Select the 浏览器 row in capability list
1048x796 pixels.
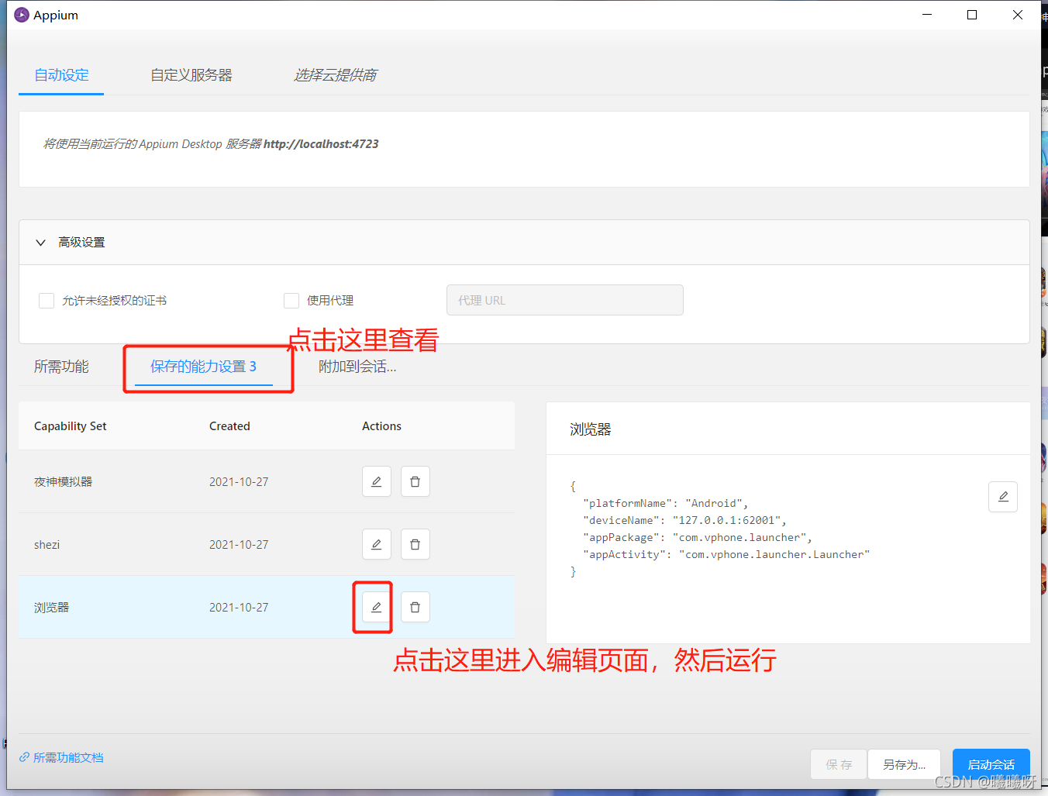[x=267, y=607]
